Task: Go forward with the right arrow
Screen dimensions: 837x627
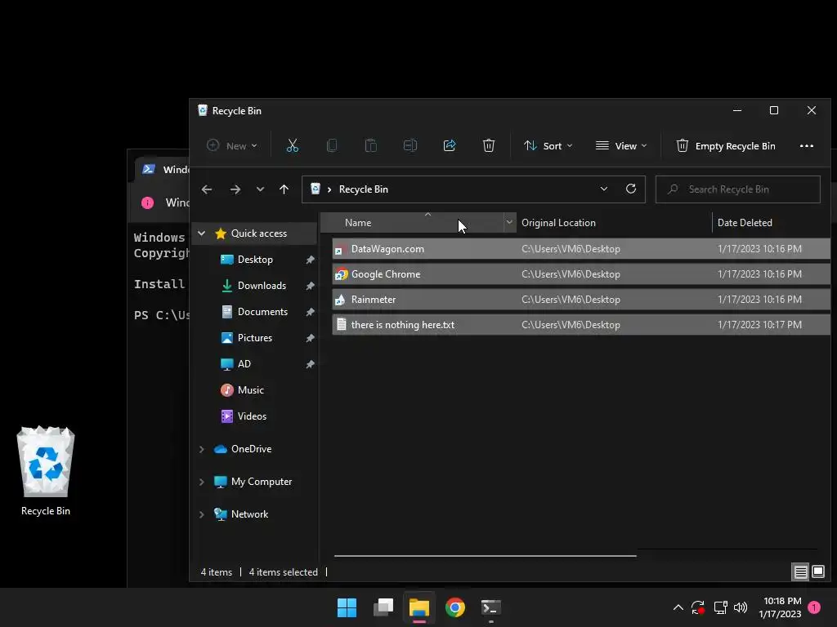Action: (235, 189)
